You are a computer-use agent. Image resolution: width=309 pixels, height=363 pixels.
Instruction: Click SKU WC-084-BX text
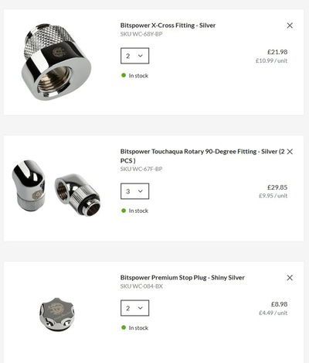click(141, 286)
